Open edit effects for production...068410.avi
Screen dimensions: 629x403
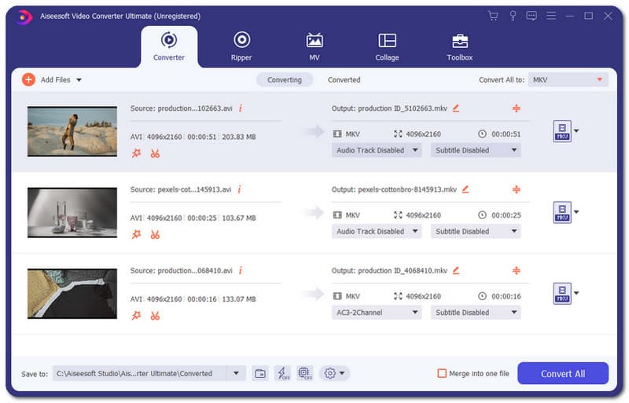[136, 316]
